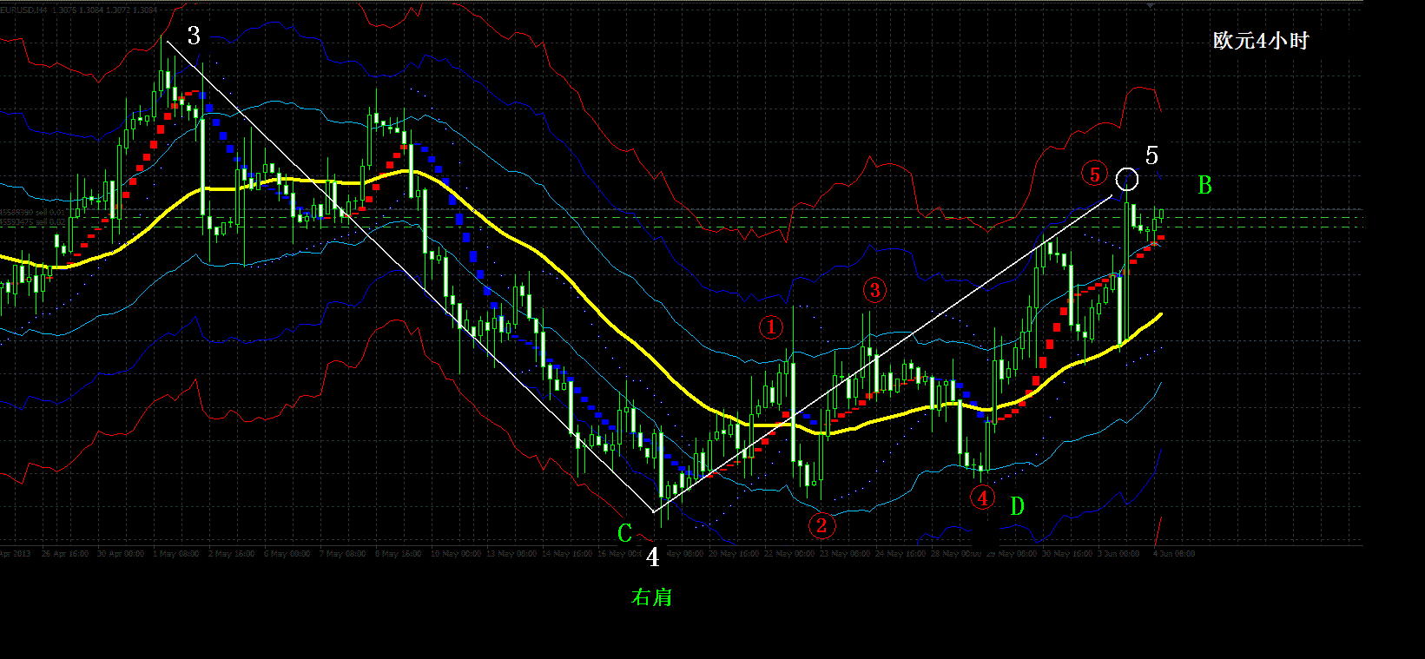Click the low price 1.3072
Screen dimensions: 1425x659
(x=118, y=10)
